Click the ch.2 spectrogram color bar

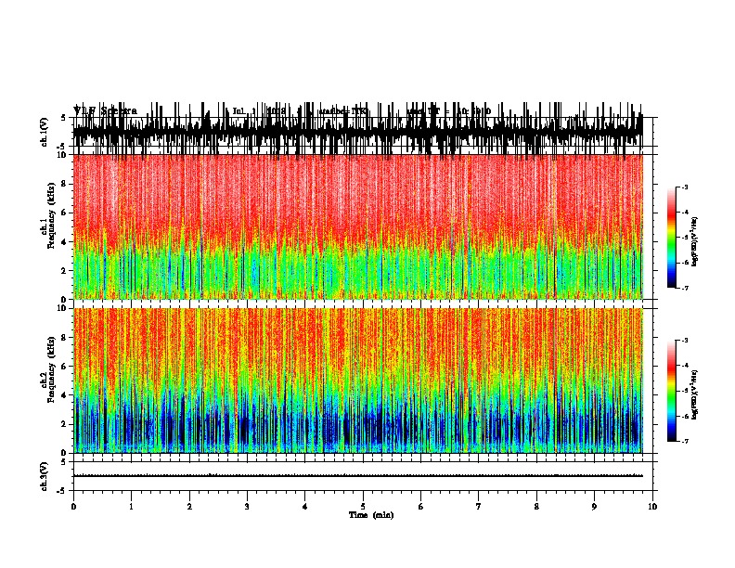[x=672, y=391]
